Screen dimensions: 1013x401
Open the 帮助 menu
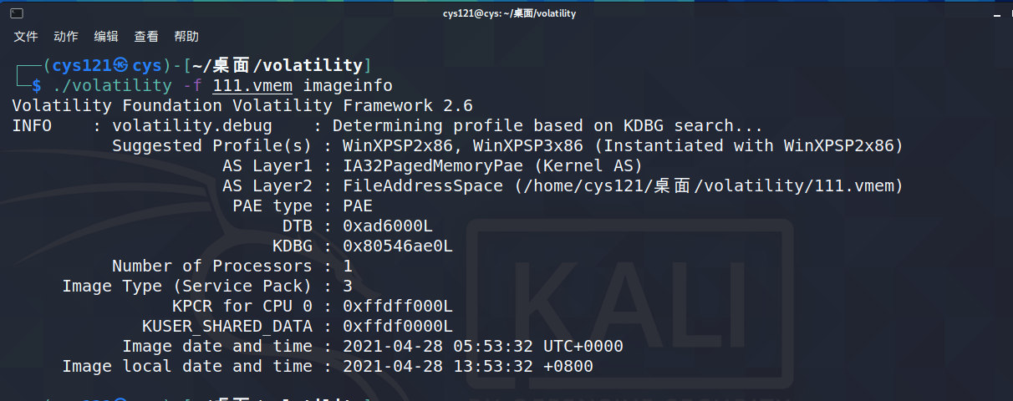186,37
